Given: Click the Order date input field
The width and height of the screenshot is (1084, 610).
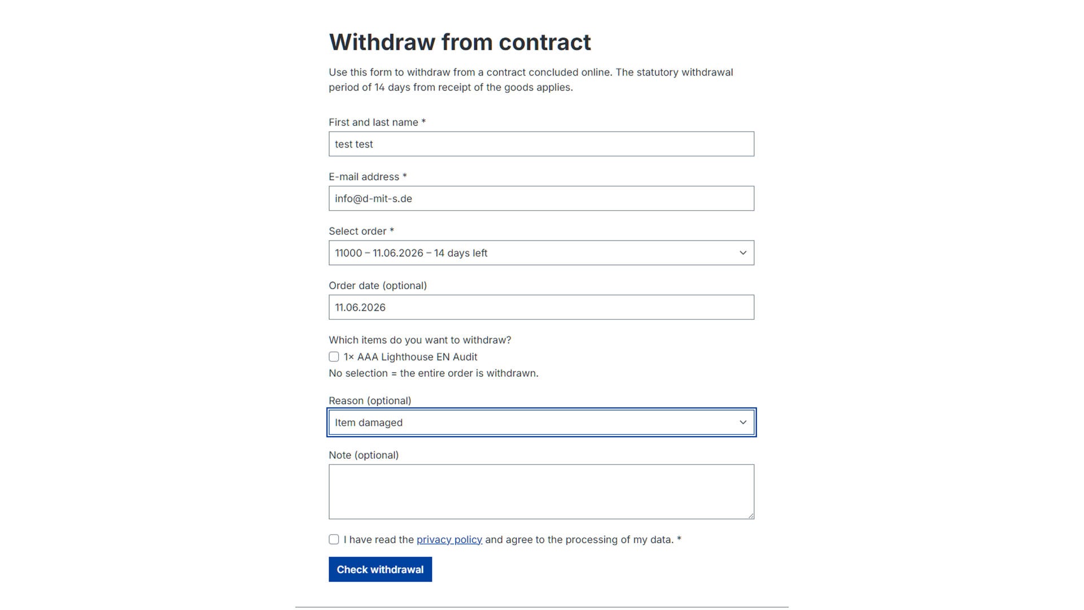Looking at the screenshot, I should (541, 307).
